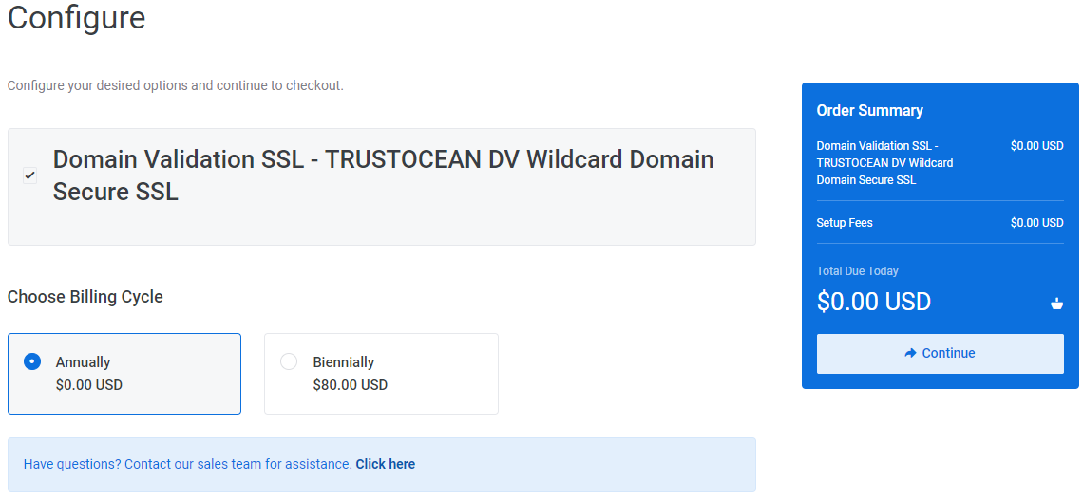This screenshot has height=498, width=1083.
Task: Click the basket icon beside Total Due
Action: pos(1056,303)
